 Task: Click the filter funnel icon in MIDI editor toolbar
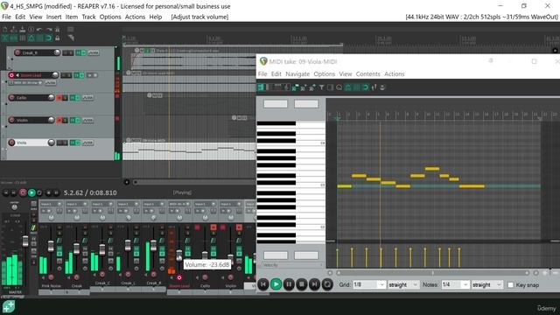tap(321, 87)
